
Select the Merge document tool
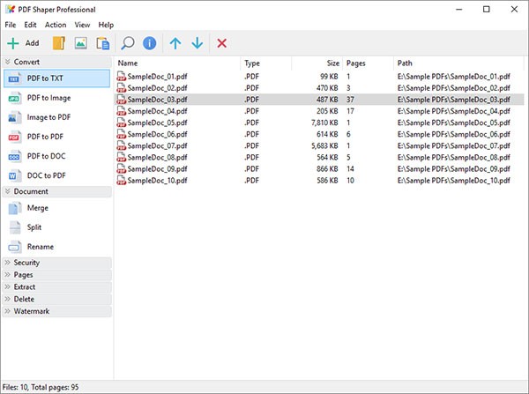tap(38, 208)
